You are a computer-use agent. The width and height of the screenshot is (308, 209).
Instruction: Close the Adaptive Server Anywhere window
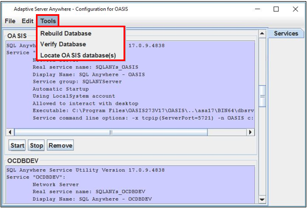(295, 9)
